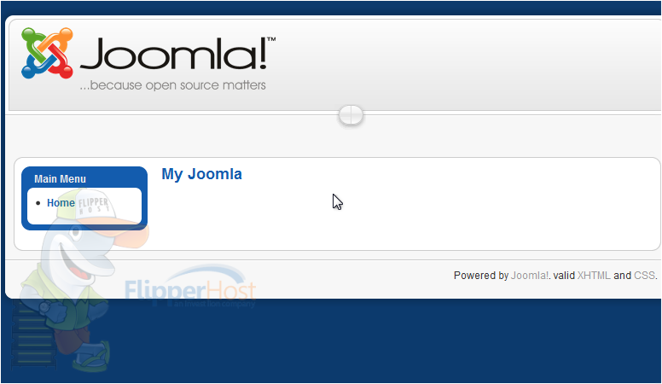Image resolution: width=662 pixels, height=384 pixels.
Task: Open the CSS validation link
Action: tap(644, 276)
